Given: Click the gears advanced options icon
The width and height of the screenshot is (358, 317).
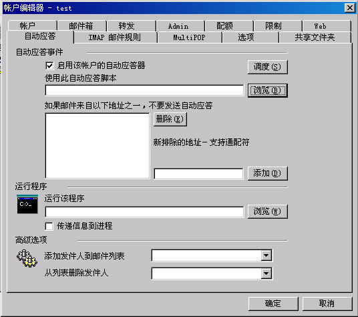Looking at the screenshot, I should [27, 259].
